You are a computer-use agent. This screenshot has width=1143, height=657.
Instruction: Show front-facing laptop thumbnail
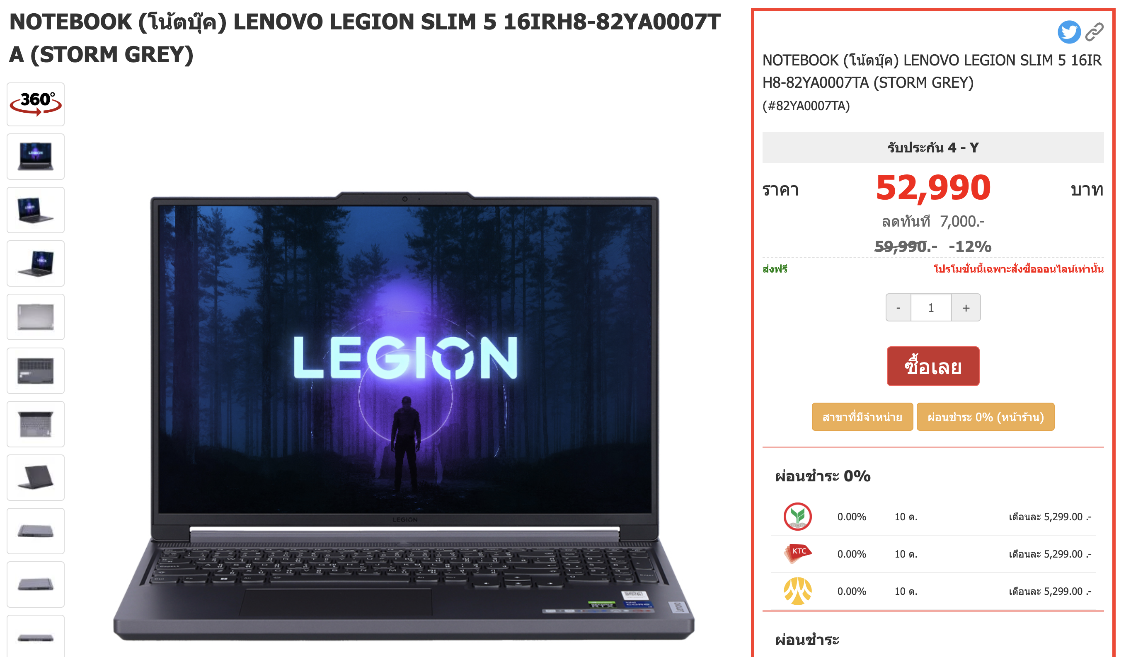[x=36, y=157]
